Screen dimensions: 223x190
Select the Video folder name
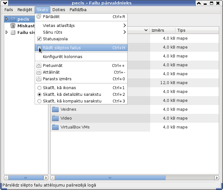[x=66, y=118]
